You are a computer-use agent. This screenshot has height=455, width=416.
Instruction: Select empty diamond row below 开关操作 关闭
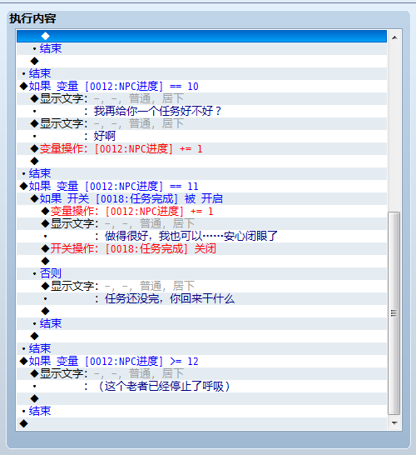coord(201,261)
